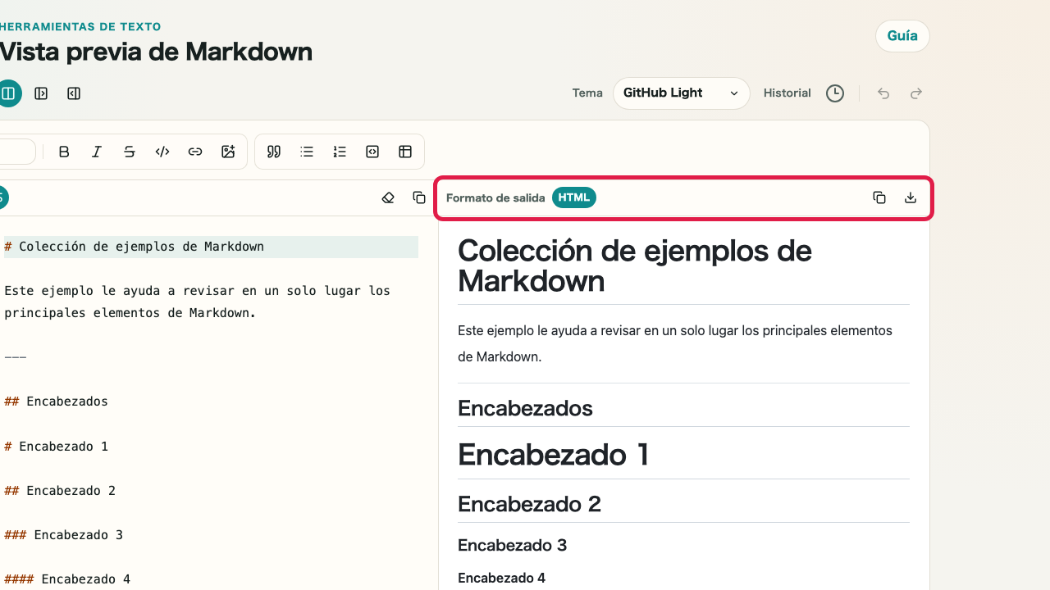Click the Vista previa de Markdown title

click(156, 52)
